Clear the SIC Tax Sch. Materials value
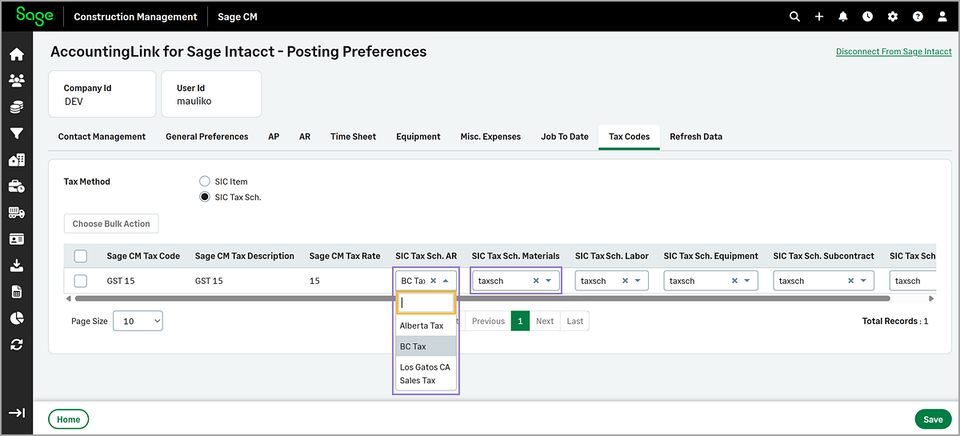 pyautogui.click(x=536, y=281)
